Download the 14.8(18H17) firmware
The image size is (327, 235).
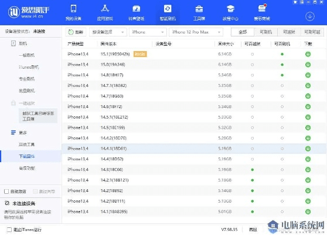308,75
